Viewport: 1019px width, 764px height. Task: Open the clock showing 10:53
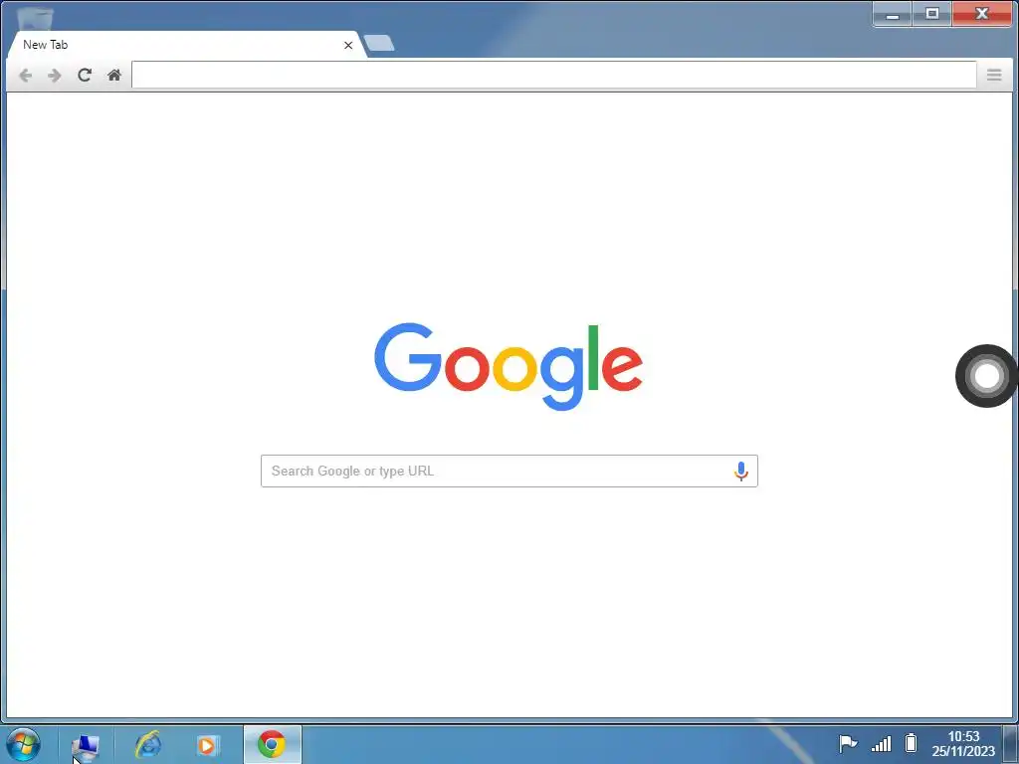963,744
